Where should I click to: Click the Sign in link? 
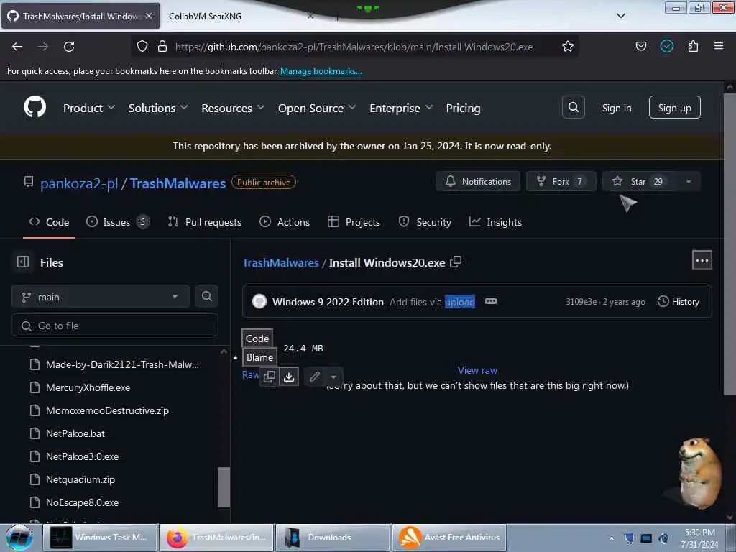click(617, 108)
